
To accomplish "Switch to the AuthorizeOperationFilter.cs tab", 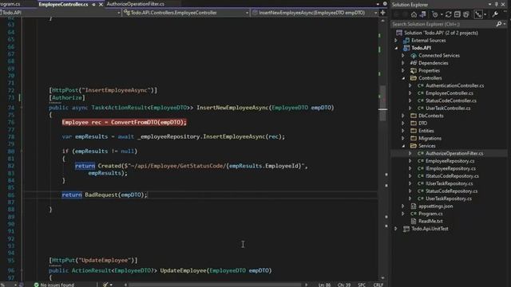I will 136,4.
